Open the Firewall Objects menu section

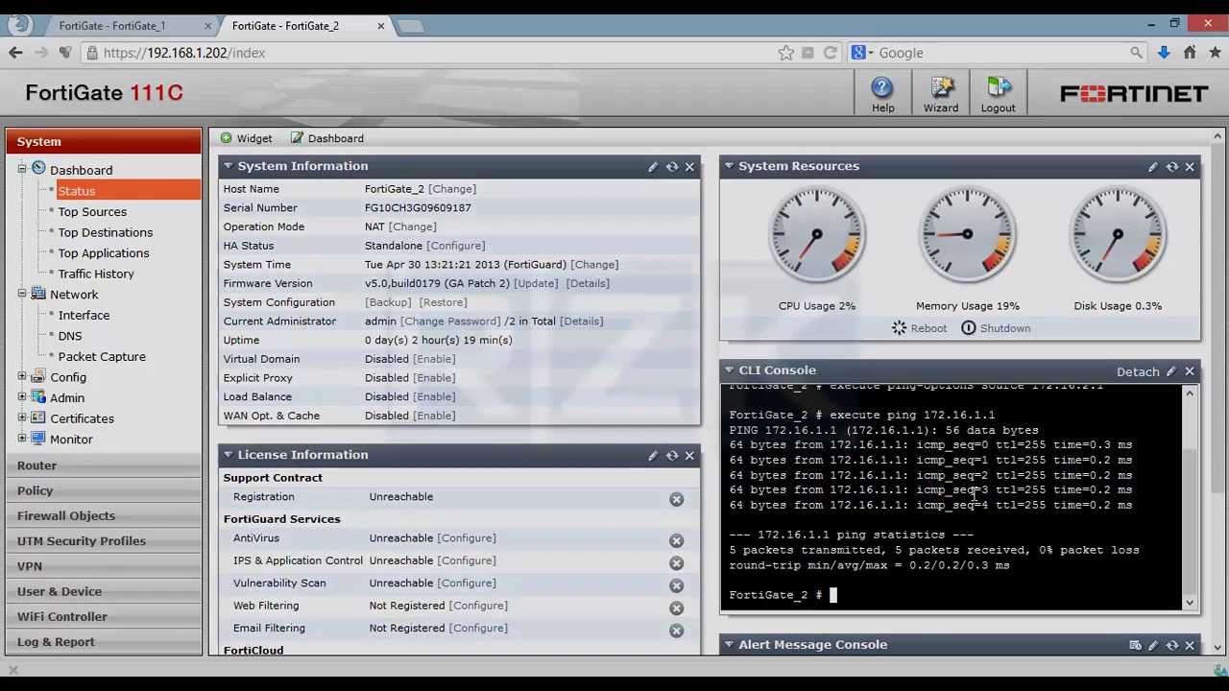tap(104, 516)
